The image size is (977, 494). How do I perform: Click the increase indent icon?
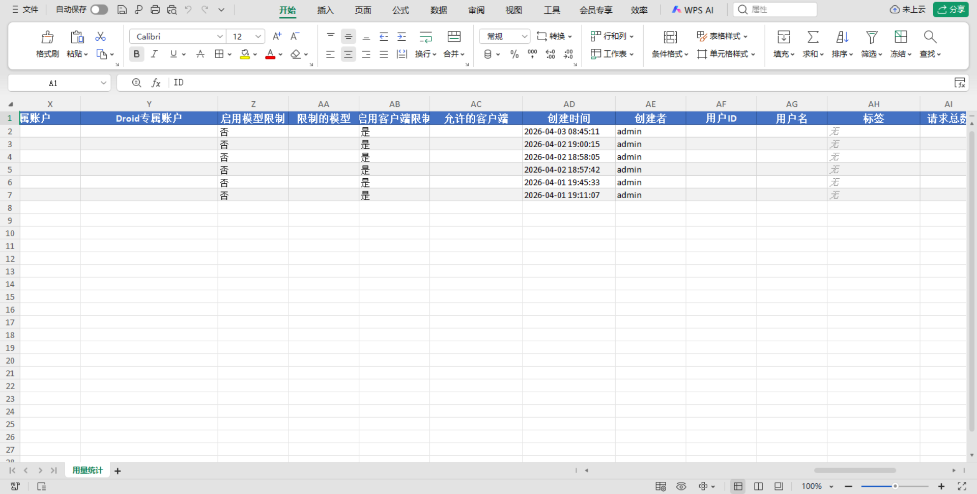tap(402, 36)
